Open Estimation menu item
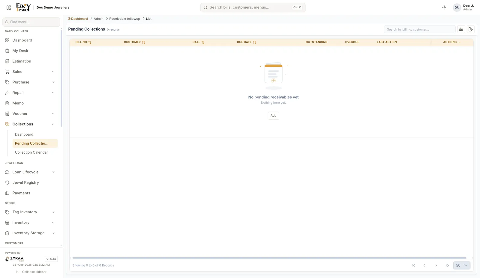The width and height of the screenshot is (480, 278). pos(30,61)
